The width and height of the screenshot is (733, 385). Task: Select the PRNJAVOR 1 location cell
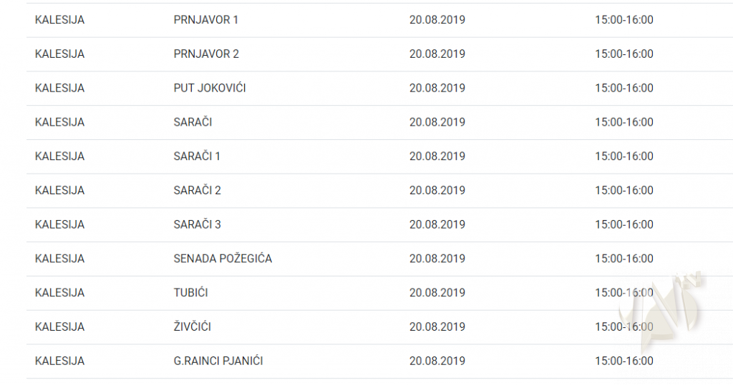[205, 20]
